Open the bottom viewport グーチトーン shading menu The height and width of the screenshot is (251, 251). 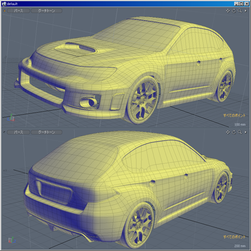click(47, 132)
